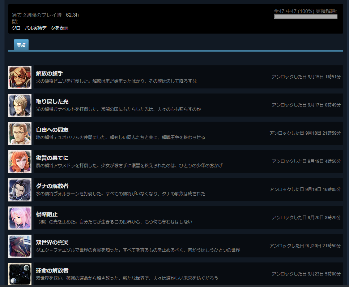349x287 pixels.
Task: Click the ダエク＝ファエゾル description text
Action: 138,250
